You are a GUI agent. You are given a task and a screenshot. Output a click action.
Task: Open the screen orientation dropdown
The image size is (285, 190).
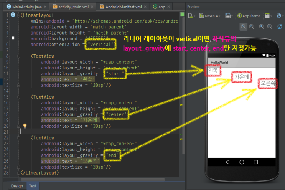(x=229, y=16)
